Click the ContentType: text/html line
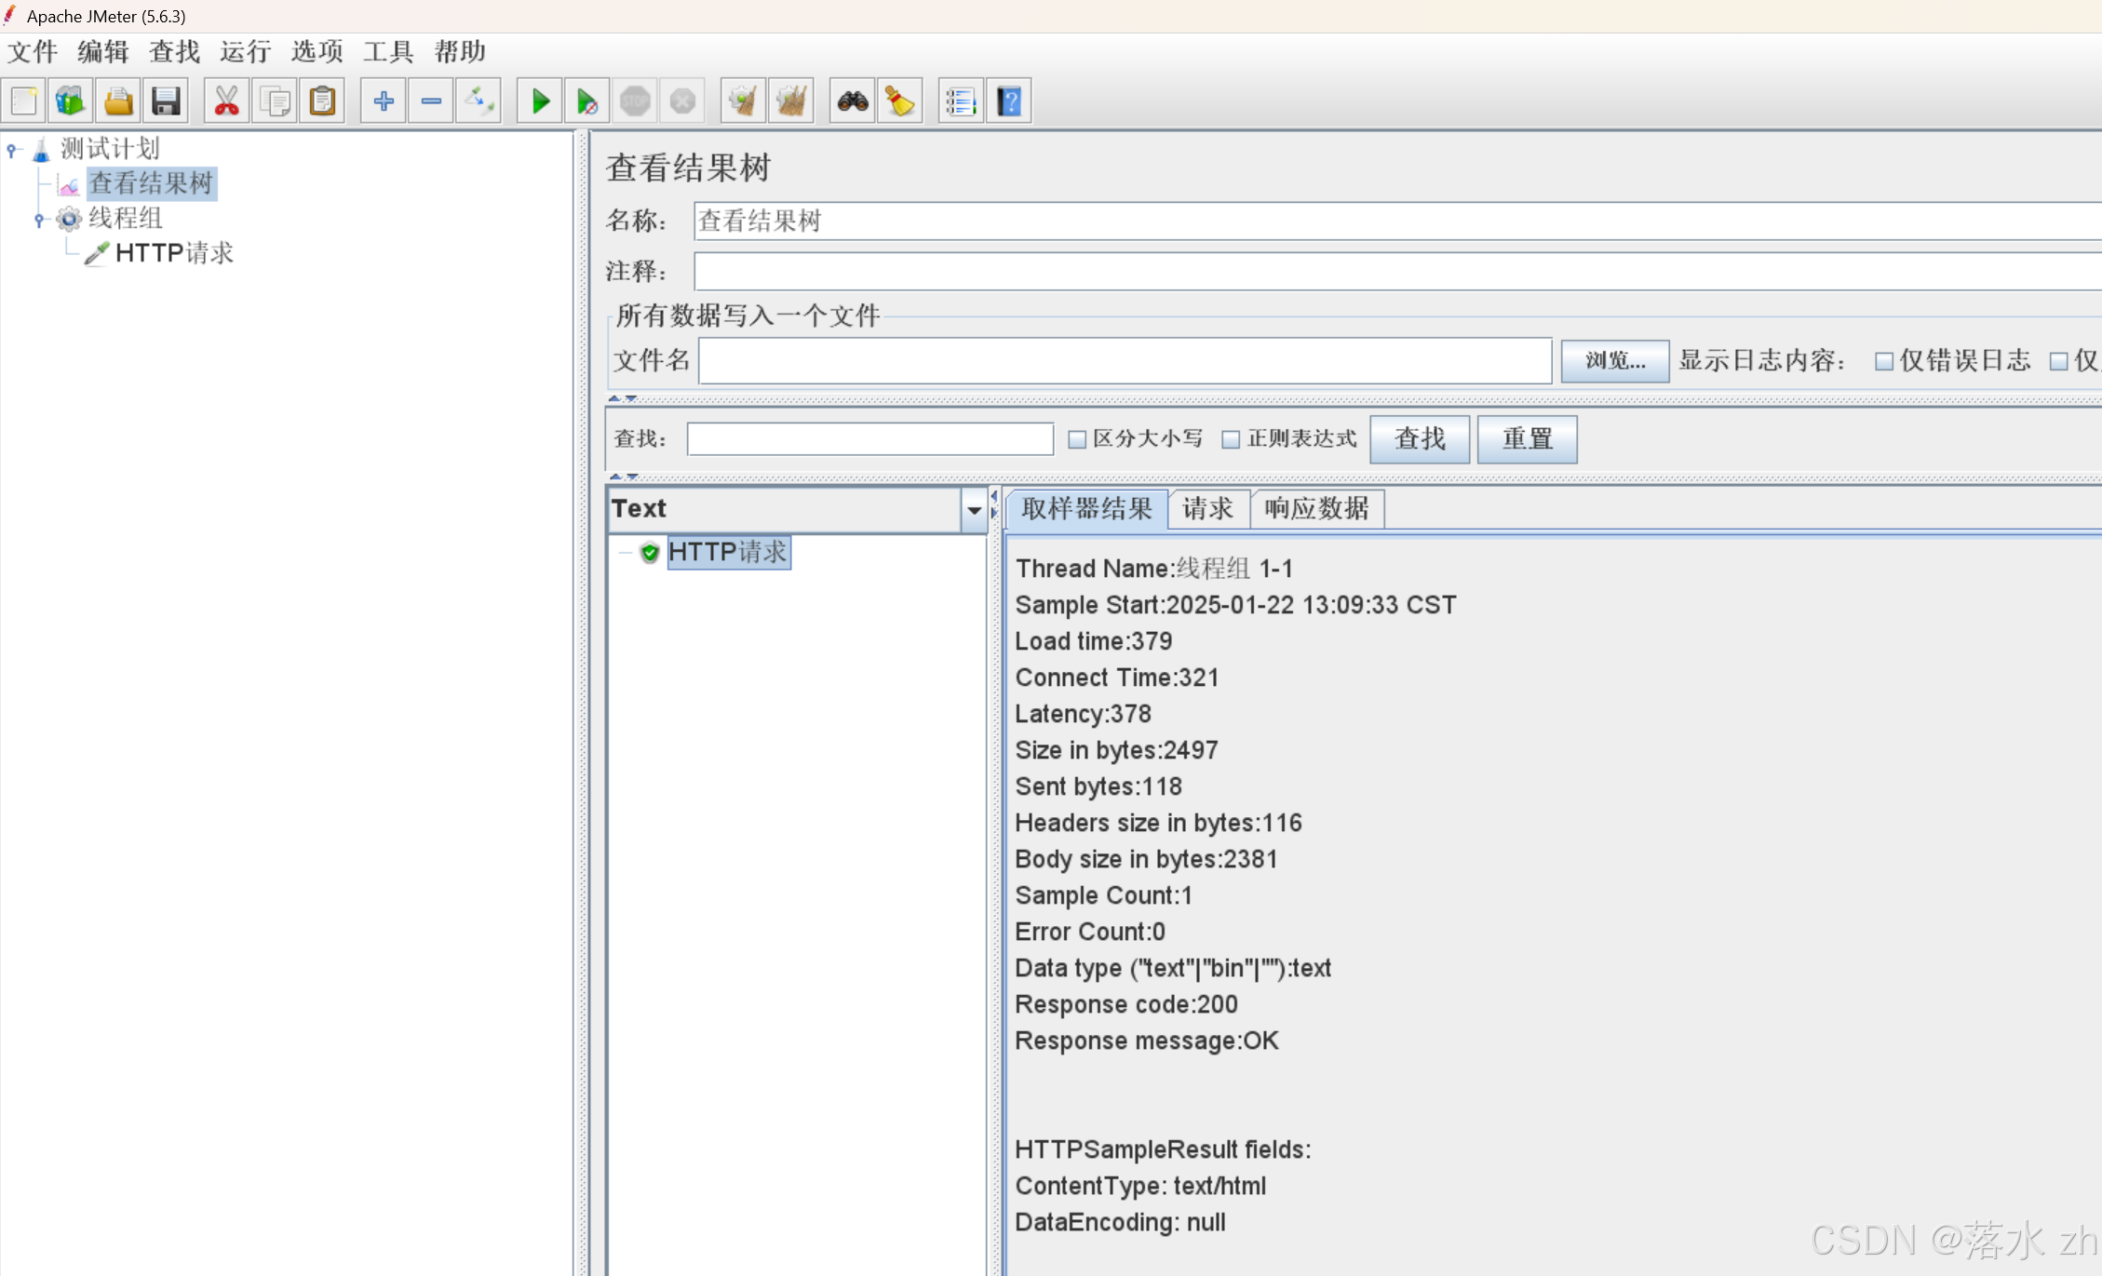The width and height of the screenshot is (2102, 1276). [1140, 1187]
